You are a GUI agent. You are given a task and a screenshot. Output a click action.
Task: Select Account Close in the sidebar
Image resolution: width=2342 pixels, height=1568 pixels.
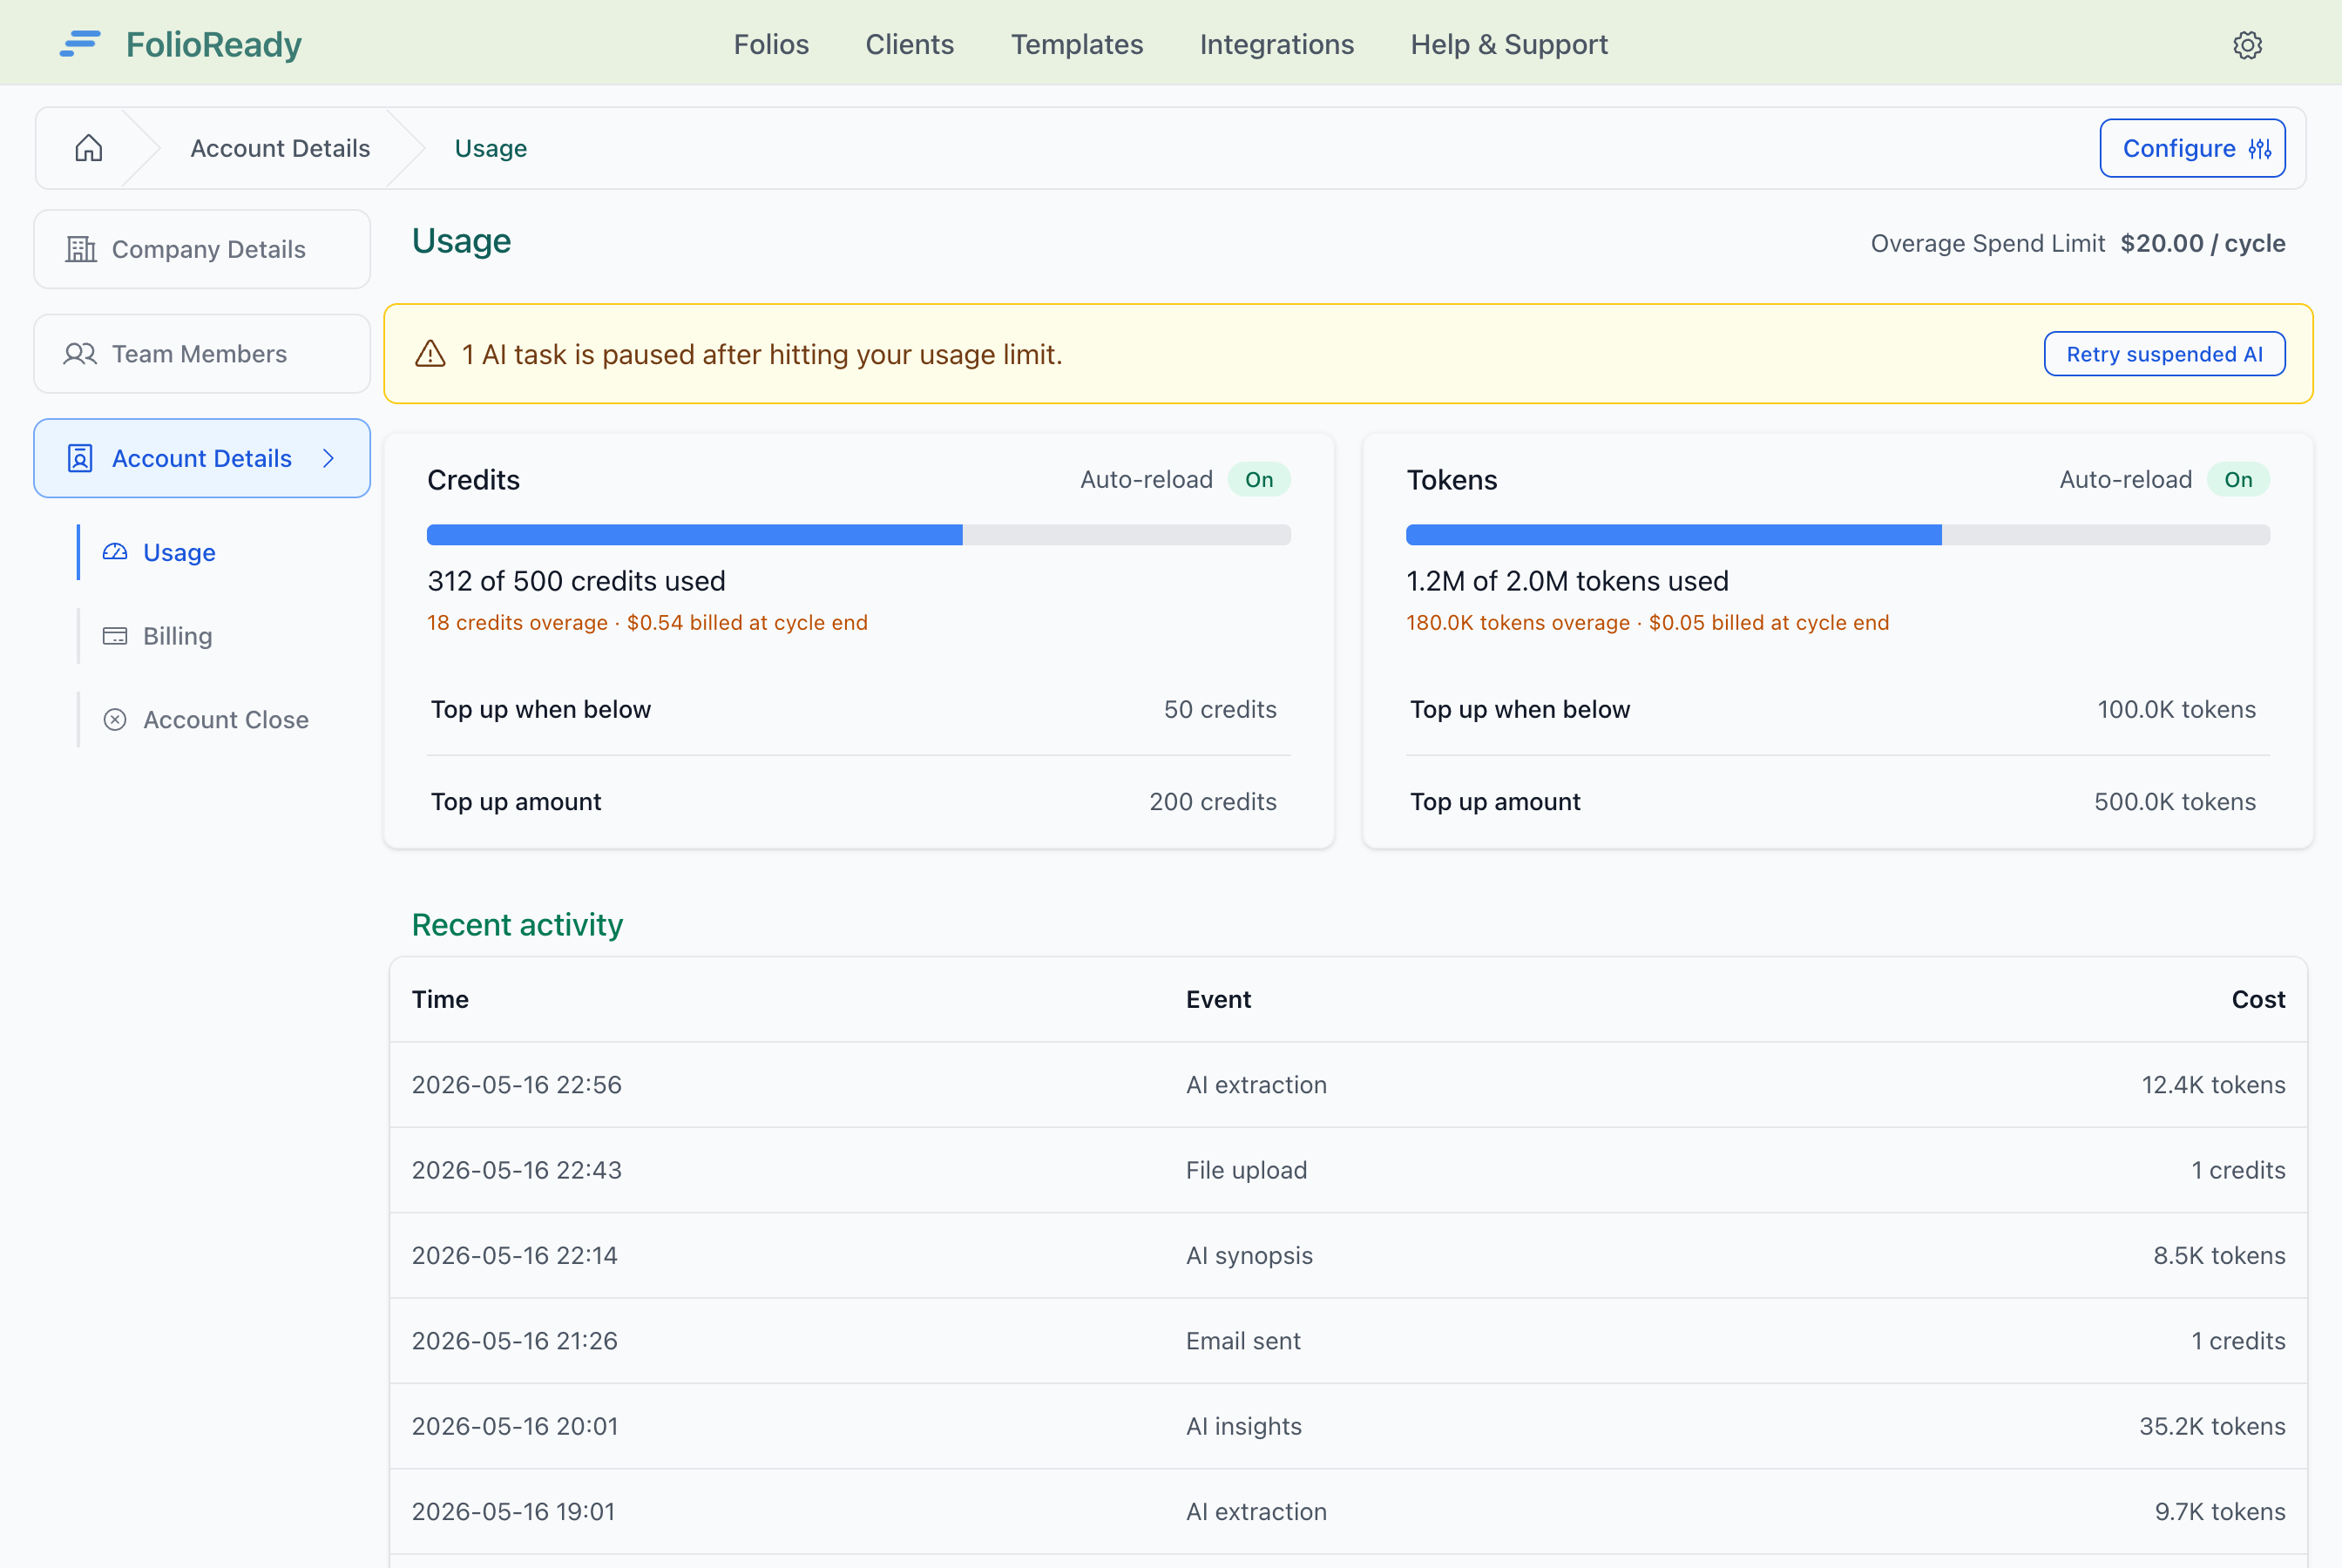coord(225,720)
